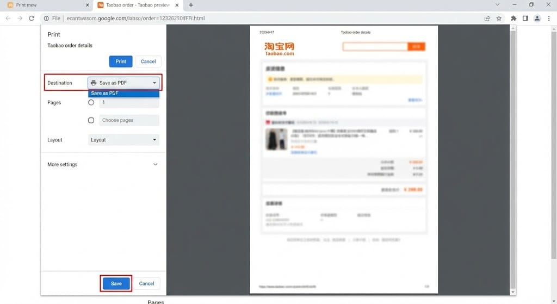This screenshot has width=557, height=304.
Task: Click Cancel next to Save button
Action: click(x=146, y=283)
